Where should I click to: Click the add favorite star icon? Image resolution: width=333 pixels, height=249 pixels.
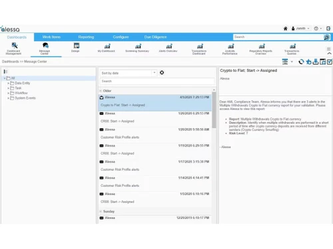coord(308,62)
